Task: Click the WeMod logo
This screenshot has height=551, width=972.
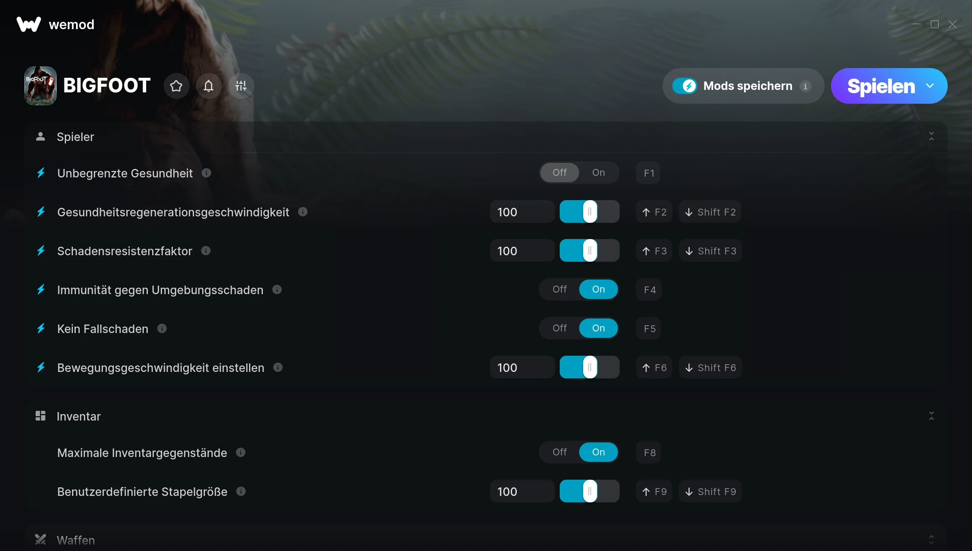Action: point(29,24)
